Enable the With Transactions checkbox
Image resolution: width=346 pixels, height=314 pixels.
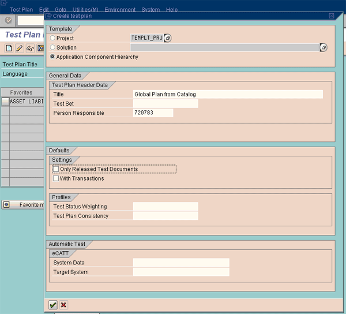point(56,178)
